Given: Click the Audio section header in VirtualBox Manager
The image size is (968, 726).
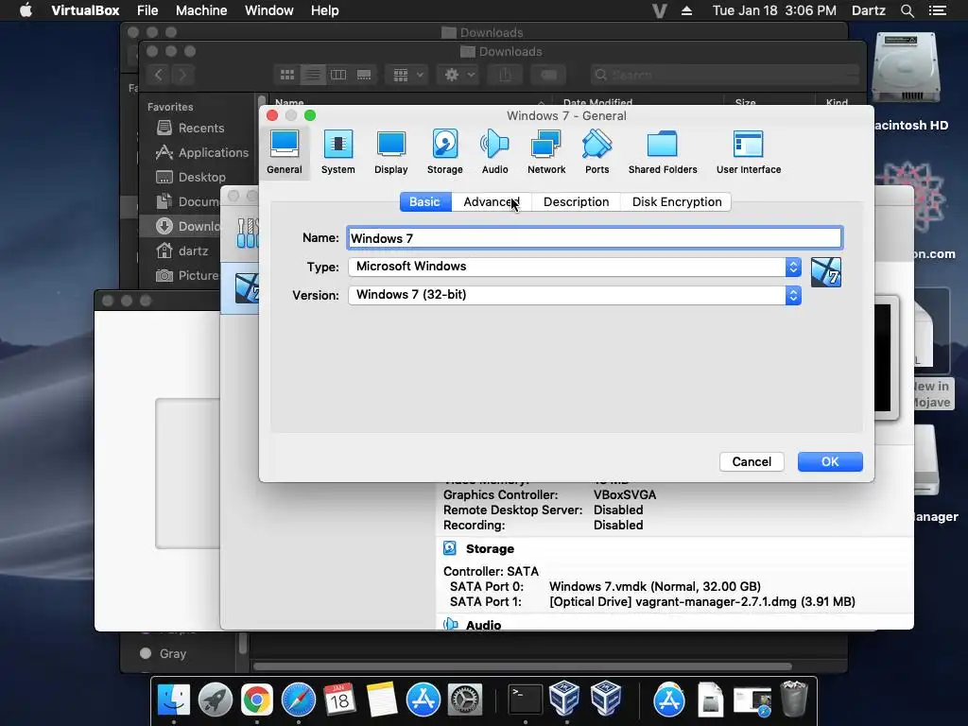Looking at the screenshot, I should pos(483,625).
